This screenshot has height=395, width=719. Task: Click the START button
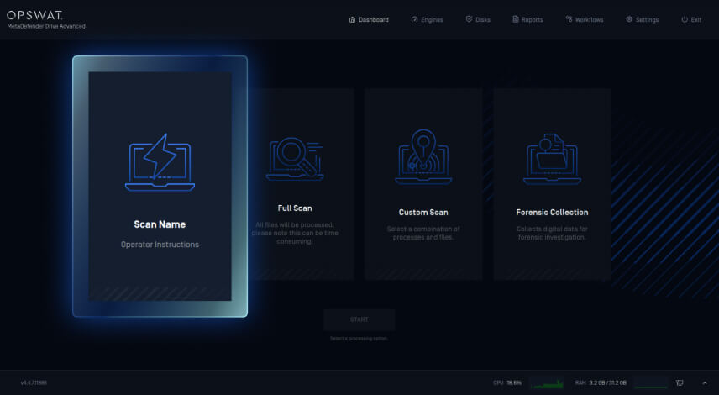click(359, 319)
